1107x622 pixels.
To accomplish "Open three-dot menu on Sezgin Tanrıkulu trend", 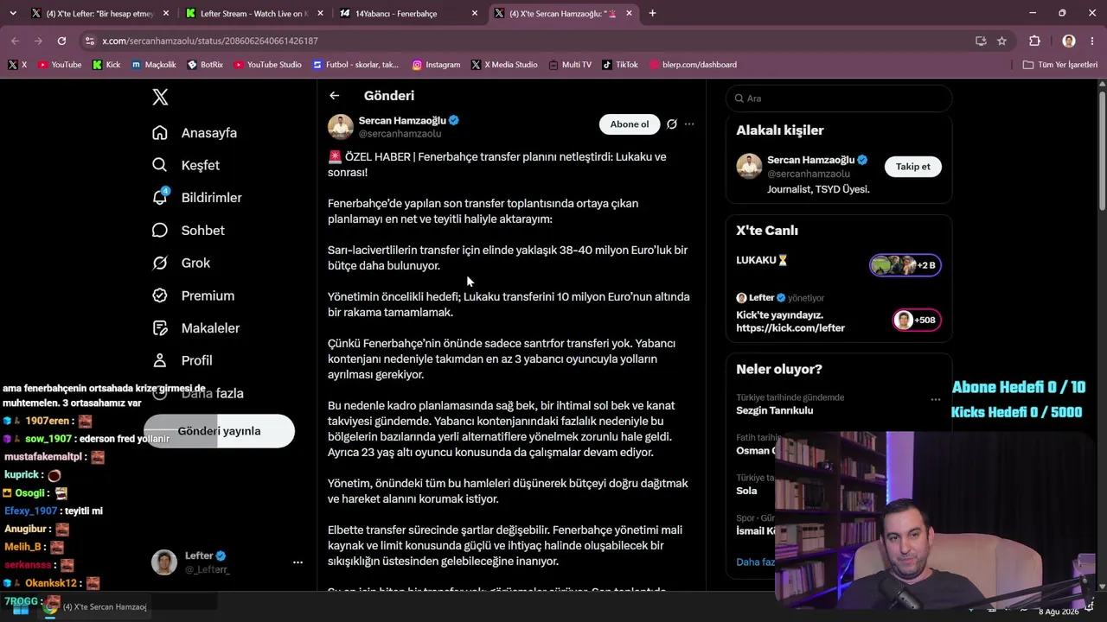I will (935, 399).
